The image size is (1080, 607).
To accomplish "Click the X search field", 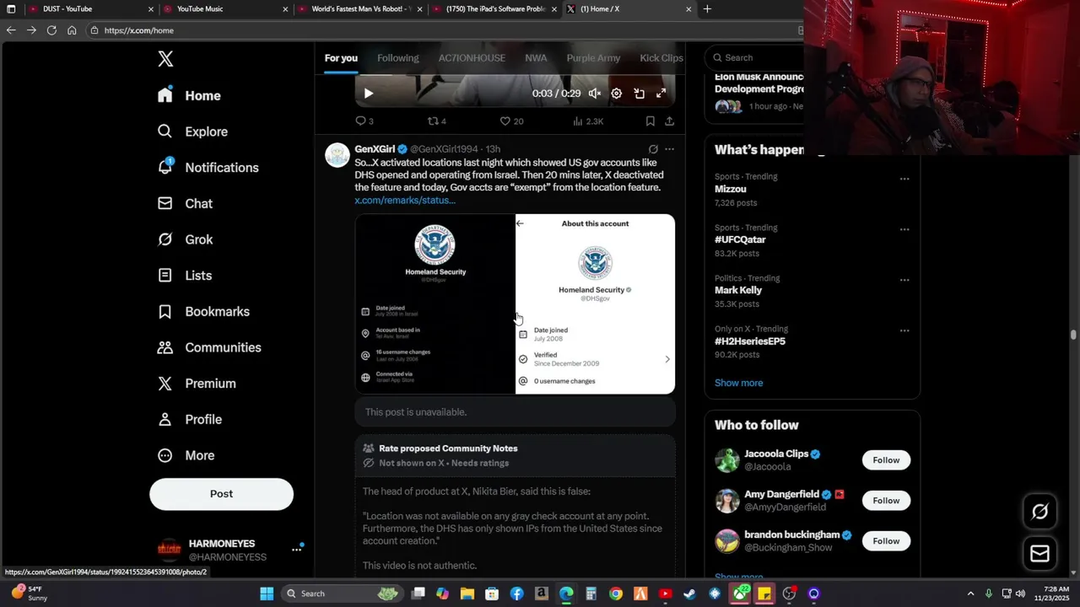I will click(755, 57).
